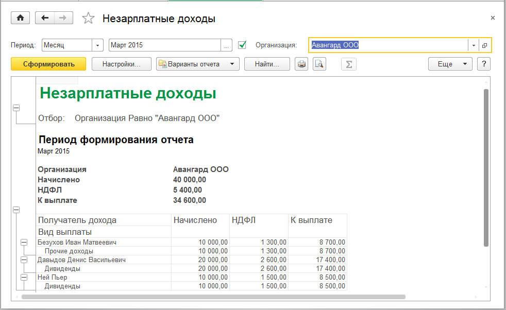Add report to favorites with star
Viewport: 506px width, 310px height.
tap(89, 19)
